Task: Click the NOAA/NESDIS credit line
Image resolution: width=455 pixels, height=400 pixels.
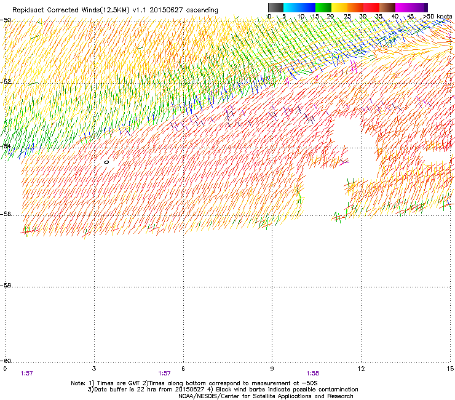Action: 266,396
